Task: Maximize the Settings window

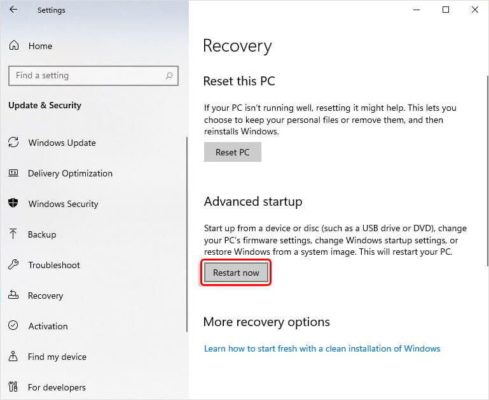Action: point(446,10)
